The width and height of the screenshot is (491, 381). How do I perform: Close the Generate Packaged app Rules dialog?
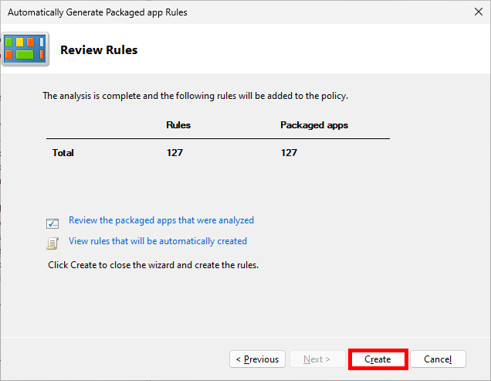point(478,12)
